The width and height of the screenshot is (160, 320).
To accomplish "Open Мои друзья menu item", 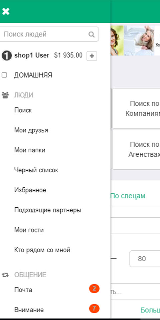I will (31, 130).
